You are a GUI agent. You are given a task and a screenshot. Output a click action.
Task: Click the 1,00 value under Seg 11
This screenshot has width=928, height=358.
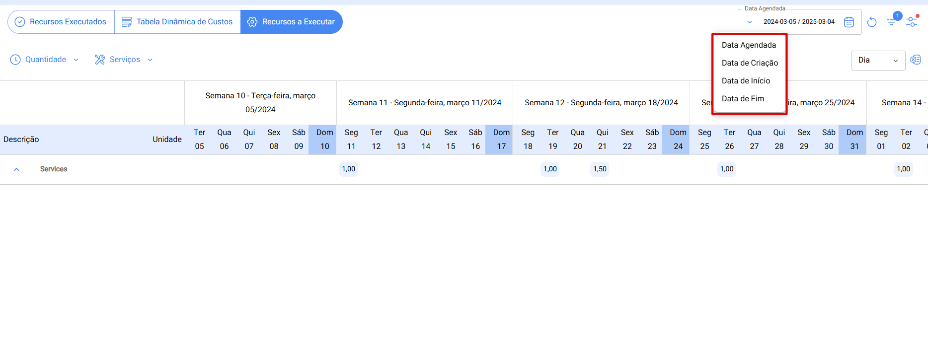[349, 169]
